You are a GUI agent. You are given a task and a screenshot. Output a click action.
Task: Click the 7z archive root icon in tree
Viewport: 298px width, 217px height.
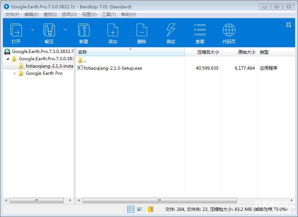7,52
